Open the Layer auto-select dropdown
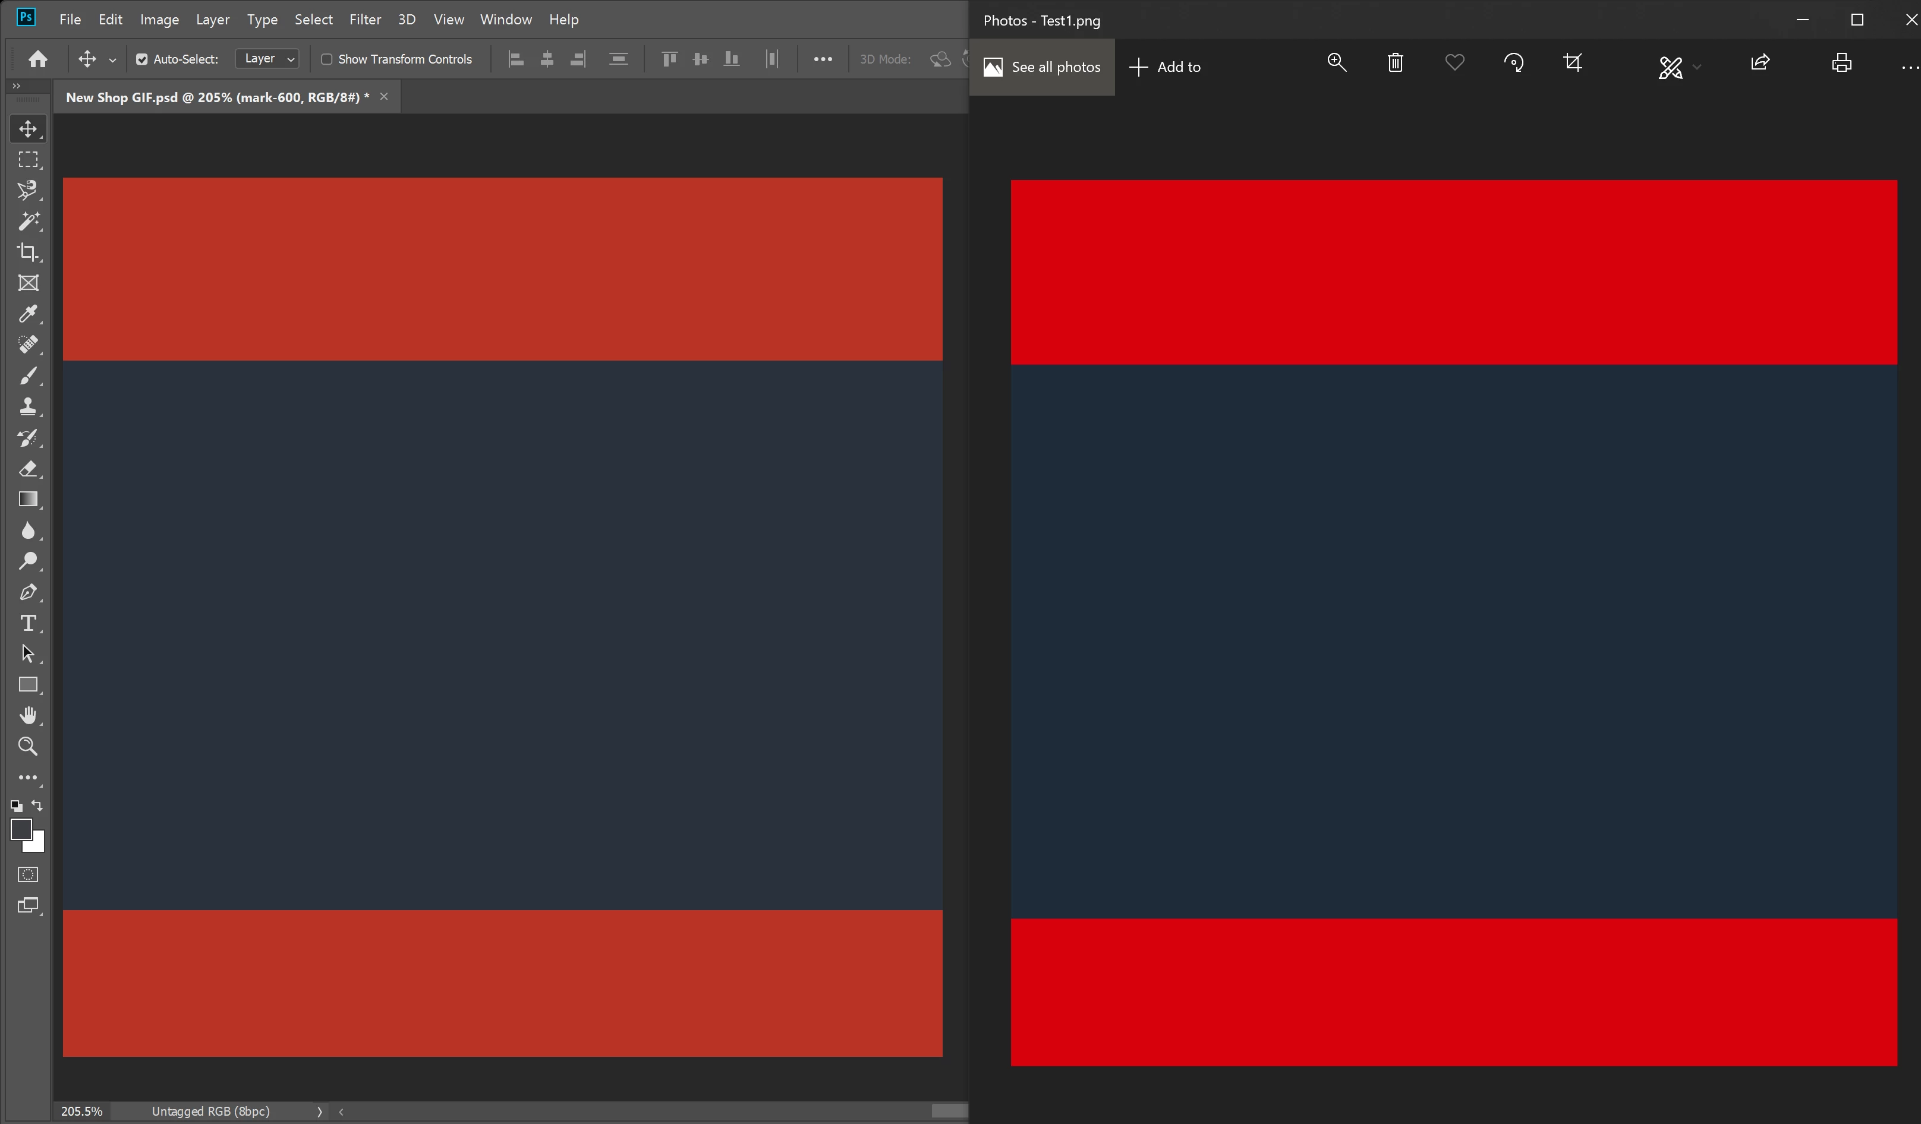This screenshot has height=1124, width=1921. tap(267, 59)
